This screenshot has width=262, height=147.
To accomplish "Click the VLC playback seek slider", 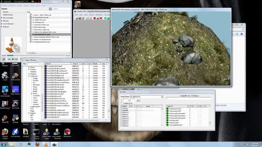I will pyautogui.click(x=36, y=56).
